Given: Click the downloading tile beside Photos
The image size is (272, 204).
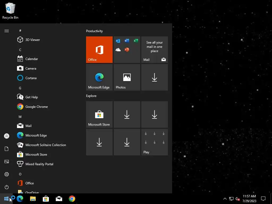Looking at the screenshot, I should (155, 77).
